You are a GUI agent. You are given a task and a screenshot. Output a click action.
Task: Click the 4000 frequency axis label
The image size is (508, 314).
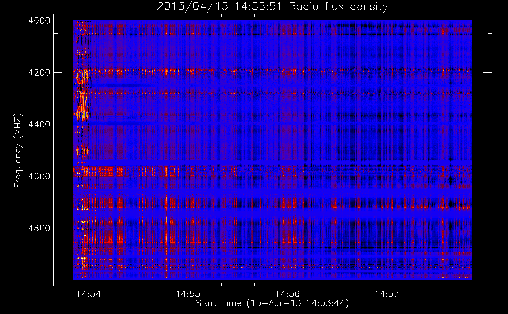pyautogui.click(x=39, y=20)
